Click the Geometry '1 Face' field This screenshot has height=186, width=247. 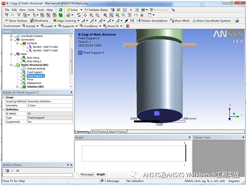(50, 105)
